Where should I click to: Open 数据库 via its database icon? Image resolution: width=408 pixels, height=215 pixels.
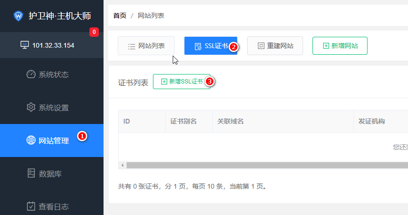point(31,174)
